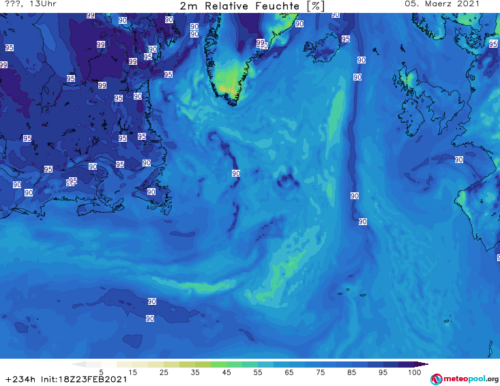This screenshot has height=386, width=500.
Task: Click the '55' label on color scale
Action: coord(257,372)
